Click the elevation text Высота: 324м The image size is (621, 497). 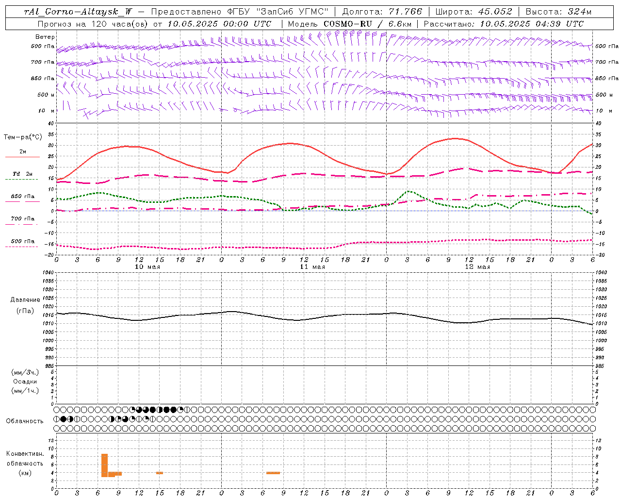tap(558, 12)
